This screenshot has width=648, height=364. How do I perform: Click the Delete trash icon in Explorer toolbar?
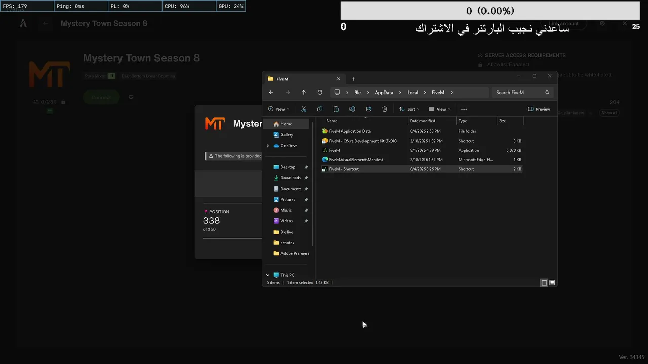(x=385, y=109)
